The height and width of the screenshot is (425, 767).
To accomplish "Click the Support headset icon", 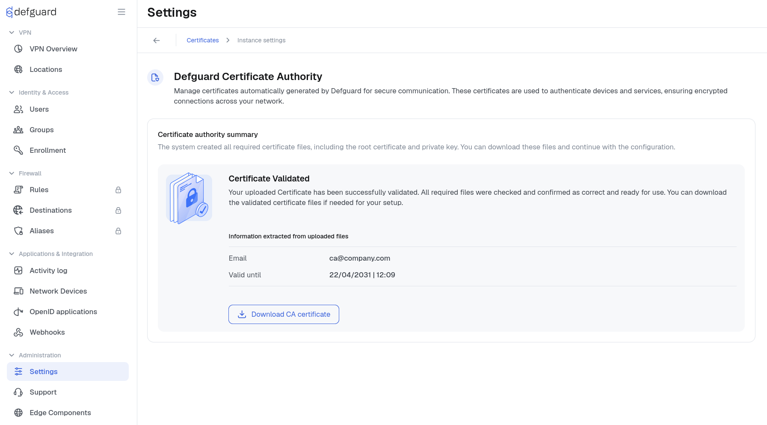I will coord(18,392).
